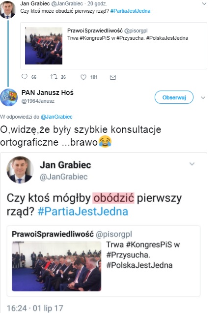Open the @JanGrabiec reply mention link
Viewport: 220px width, 313px height.
(x=56, y=117)
